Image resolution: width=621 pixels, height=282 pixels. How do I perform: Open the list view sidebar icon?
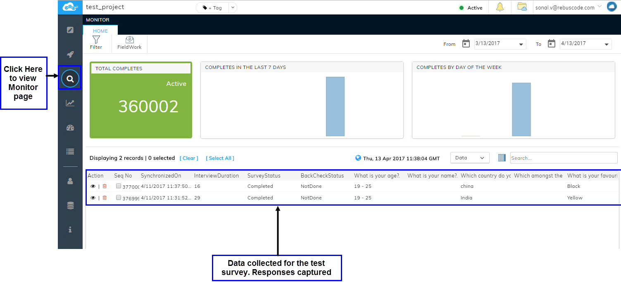point(70,152)
